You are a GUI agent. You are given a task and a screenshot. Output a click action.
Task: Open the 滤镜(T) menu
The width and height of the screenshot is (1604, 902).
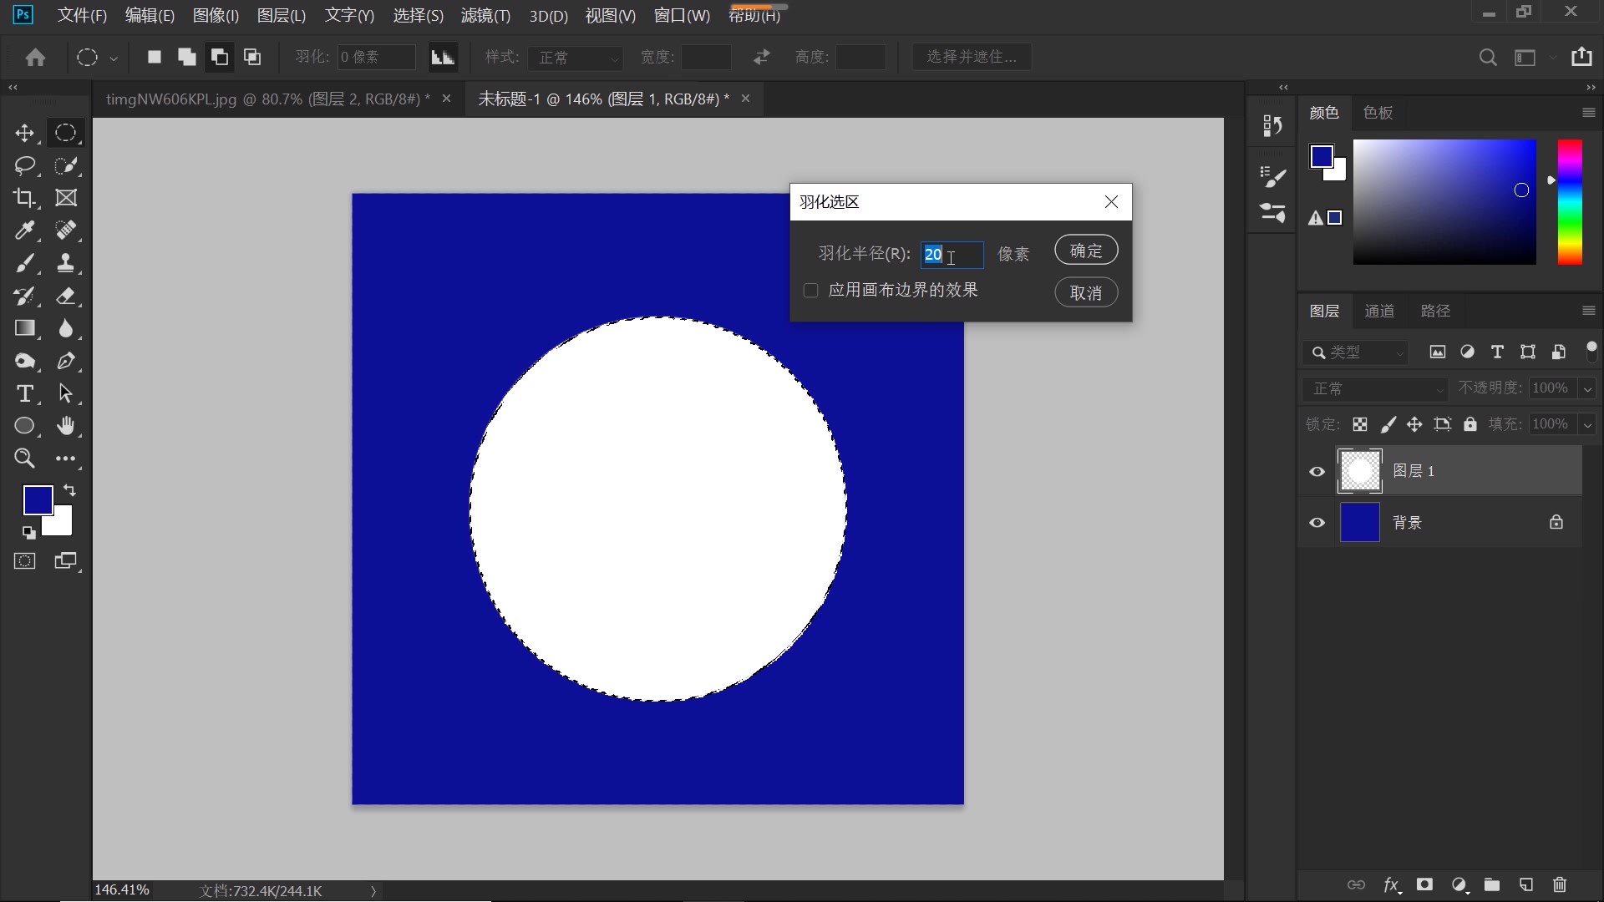coord(485,16)
